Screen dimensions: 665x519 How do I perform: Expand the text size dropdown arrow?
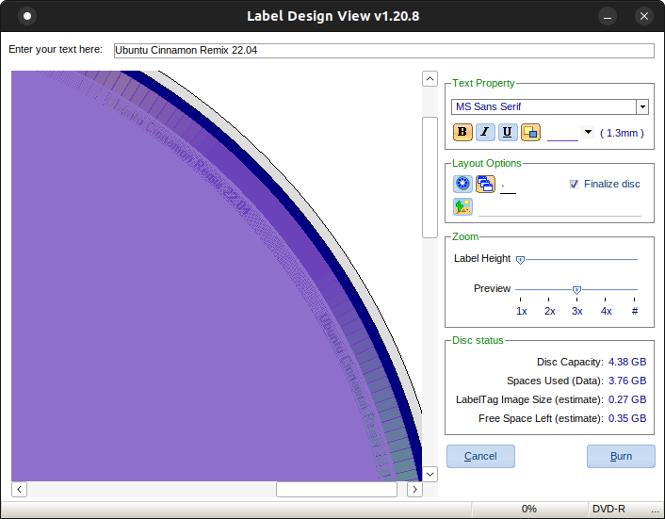588,133
